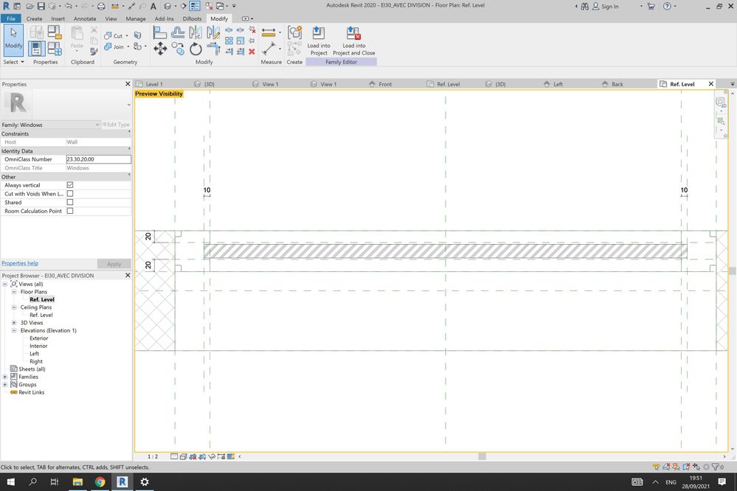Click Save in quick access toolbar
737x491 pixels.
[x=41, y=6]
